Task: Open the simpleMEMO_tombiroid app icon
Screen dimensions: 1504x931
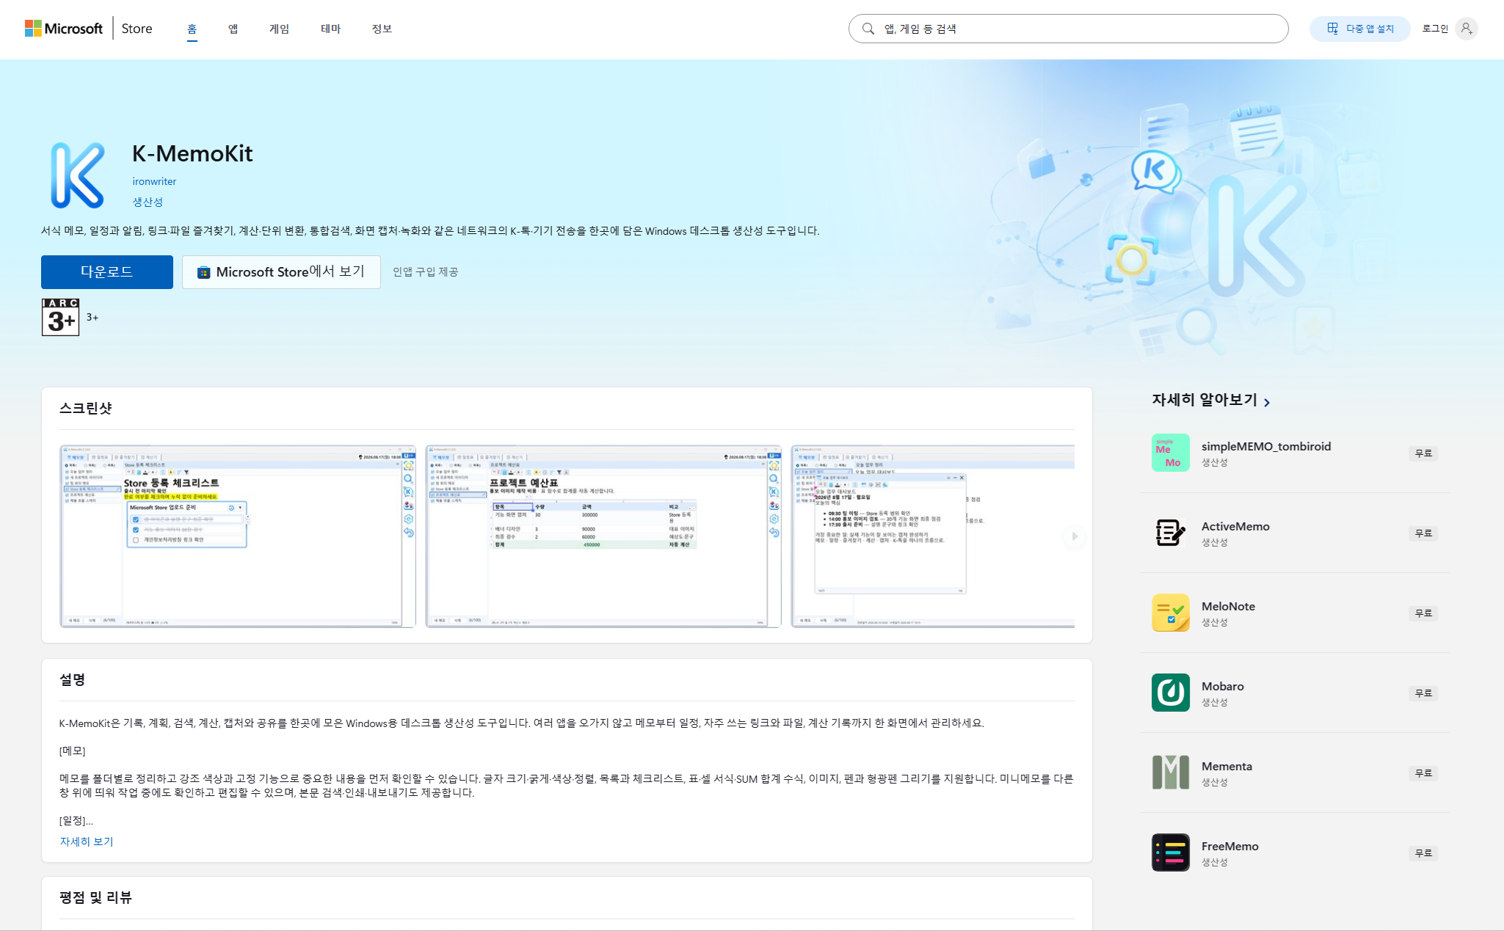Action: pos(1171,453)
